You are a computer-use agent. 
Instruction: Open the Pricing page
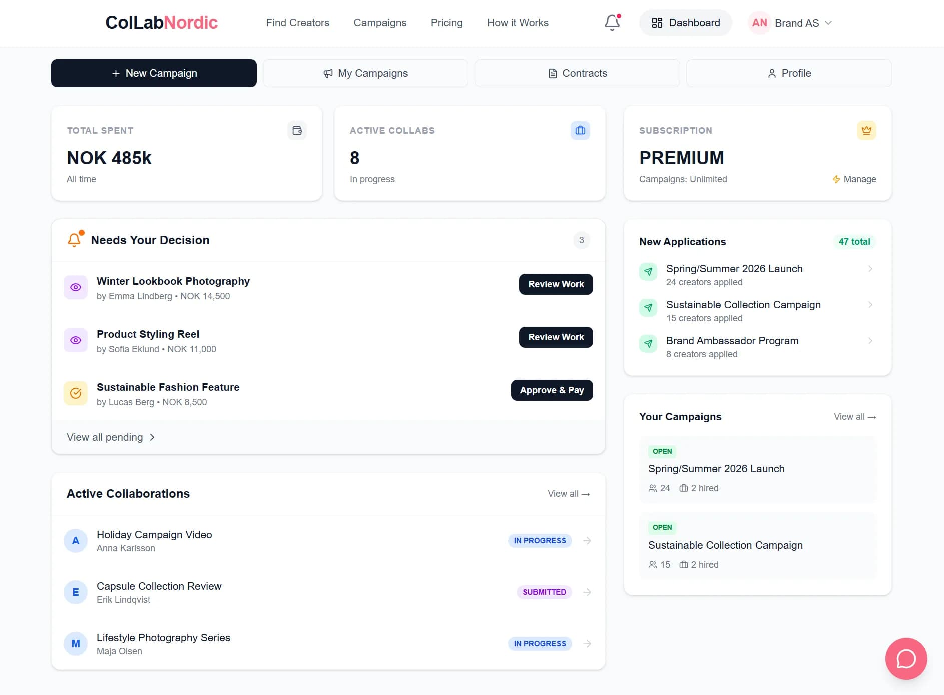[446, 23]
